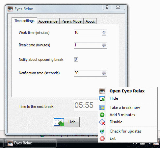Click the eye icon in the title bar

pyautogui.click(x=10, y=9)
